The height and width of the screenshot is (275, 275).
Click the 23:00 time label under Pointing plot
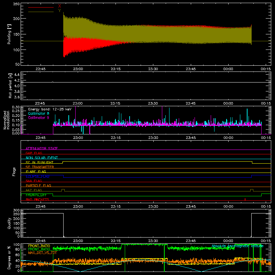pyautogui.click(x=78, y=69)
